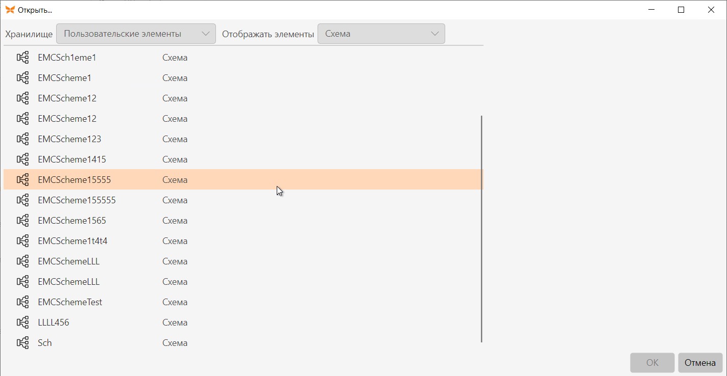Click the vertical scrollbar of the list
Screen dimensions: 727x376
coord(481,229)
